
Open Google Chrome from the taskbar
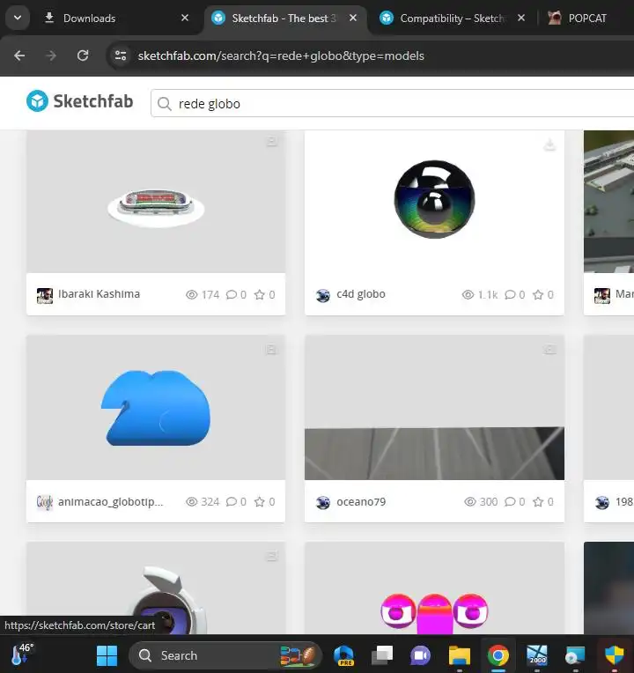coord(498,656)
